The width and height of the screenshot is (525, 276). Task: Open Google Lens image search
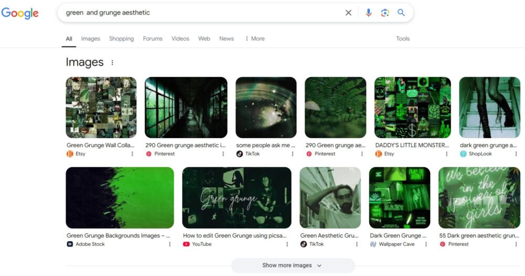[x=385, y=13]
